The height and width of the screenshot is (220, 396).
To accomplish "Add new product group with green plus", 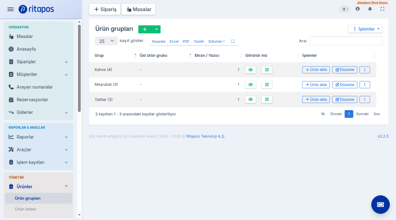I will coord(145,29).
